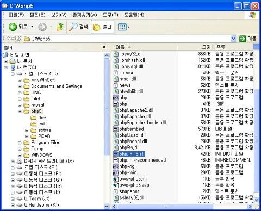Open the views dropdown arrow
The width and height of the screenshot is (261, 211).
[128, 27]
